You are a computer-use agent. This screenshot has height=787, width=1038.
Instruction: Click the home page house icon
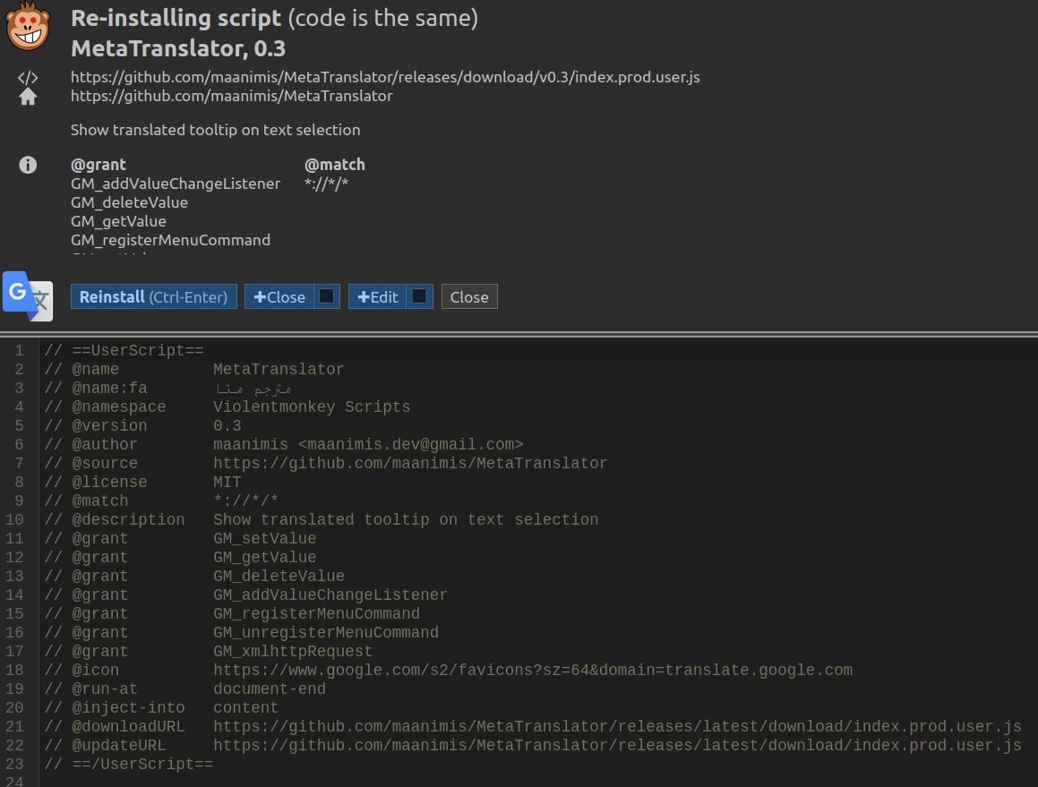[28, 98]
